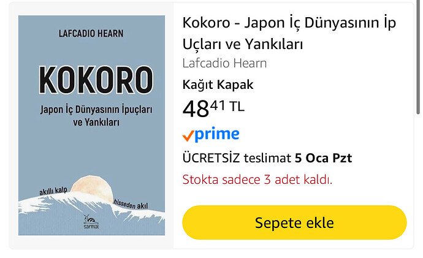The image size is (423, 258).
Task: Click the vertical scrollbar on right edge
Action: (418, 58)
